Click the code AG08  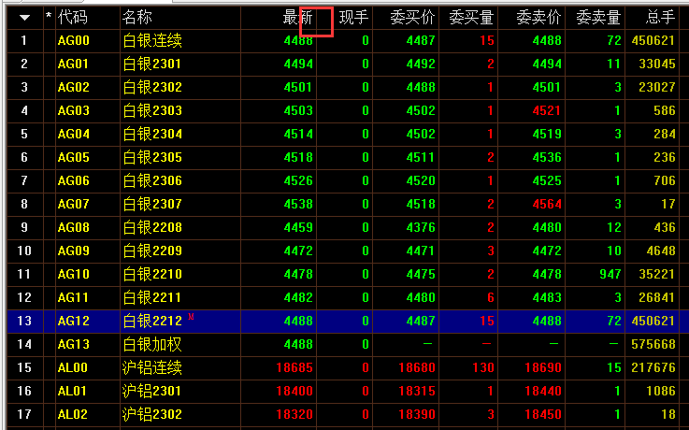(x=73, y=227)
